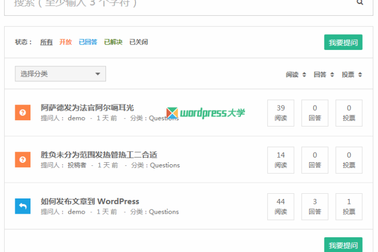Open asker 投稿者 profile link

coord(77,165)
